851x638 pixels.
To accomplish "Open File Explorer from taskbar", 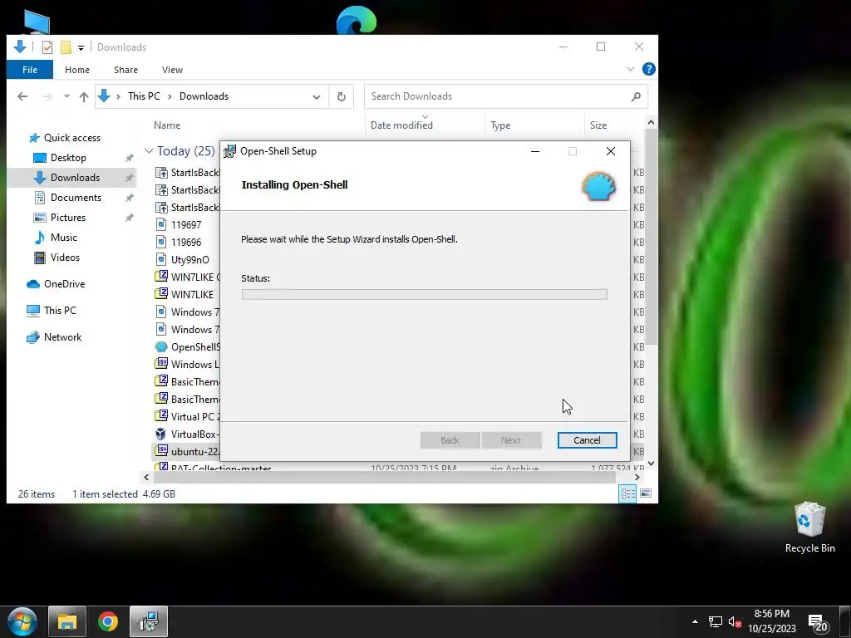I will click(66, 621).
